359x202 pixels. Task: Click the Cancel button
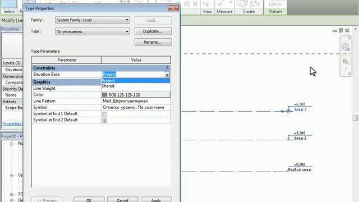pos(122,200)
